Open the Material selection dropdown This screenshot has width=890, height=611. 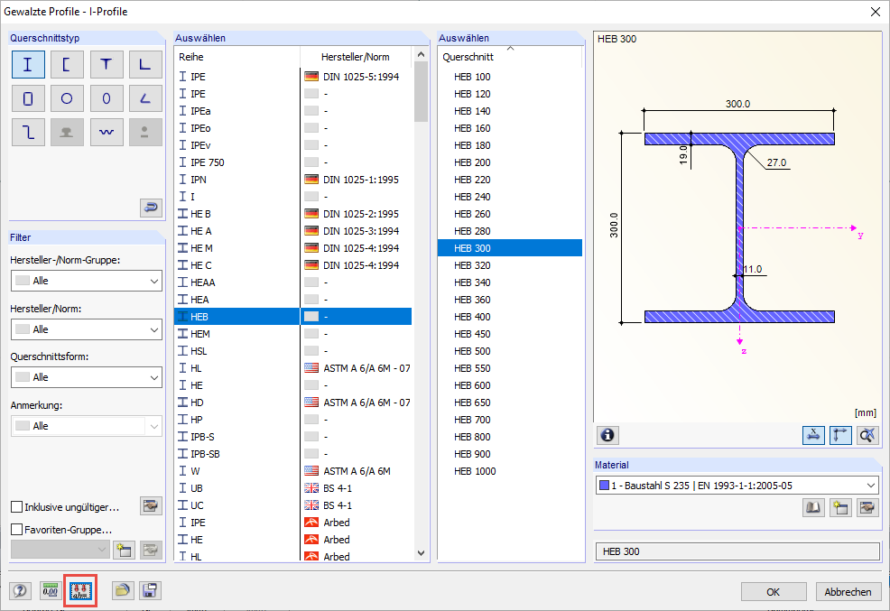coord(737,486)
